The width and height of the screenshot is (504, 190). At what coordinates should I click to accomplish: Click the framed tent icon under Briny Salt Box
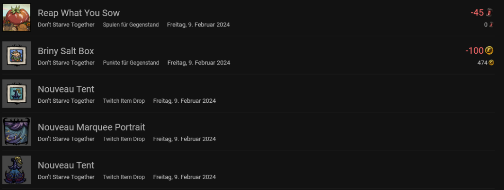pyautogui.click(x=17, y=93)
